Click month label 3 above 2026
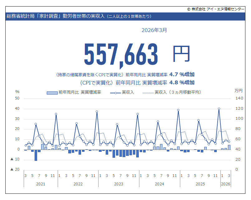Image resolution: width=251 pixels, height=200 pixels. pyautogui.click(x=229, y=176)
